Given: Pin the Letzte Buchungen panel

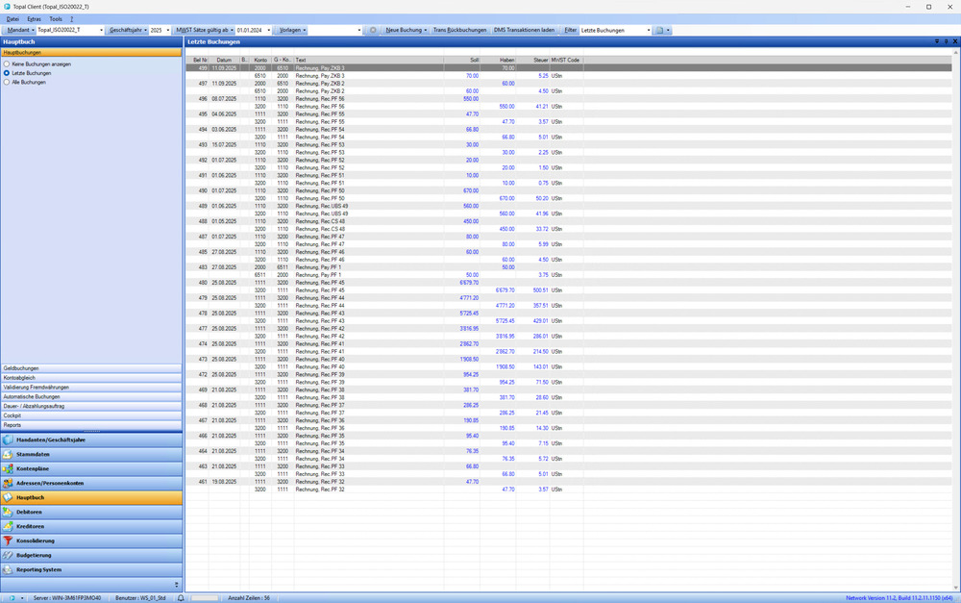Looking at the screenshot, I should (x=944, y=42).
